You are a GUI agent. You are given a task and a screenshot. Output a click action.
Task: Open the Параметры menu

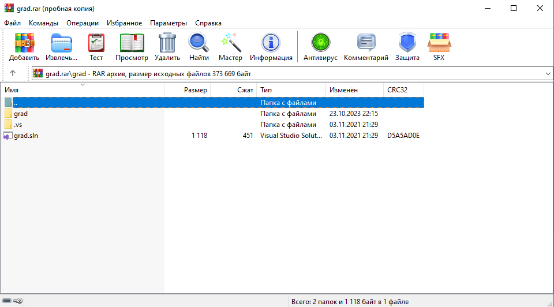point(168,23)
